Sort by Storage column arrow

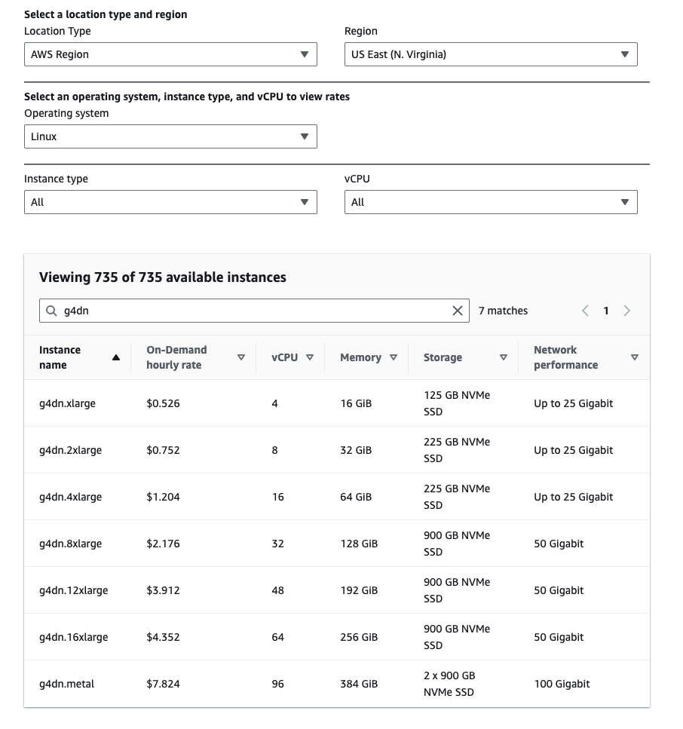504,357
